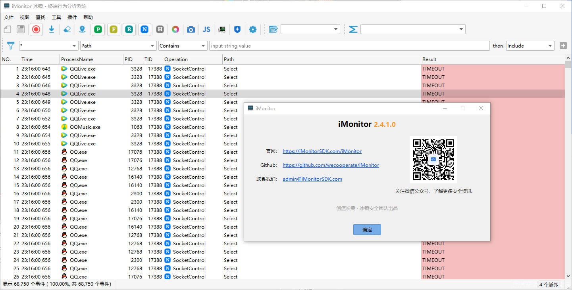
Task: Toggle the red record capture button
Action: pyautogui.click(x=36, y=29)
